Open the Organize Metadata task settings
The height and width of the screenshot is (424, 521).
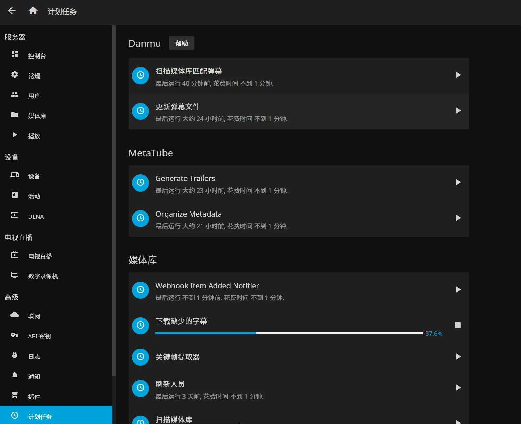[x=189, y=214]
